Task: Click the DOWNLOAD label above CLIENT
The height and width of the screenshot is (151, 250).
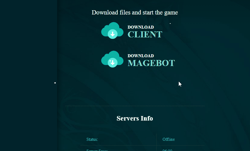Action: tap(141, 27)
